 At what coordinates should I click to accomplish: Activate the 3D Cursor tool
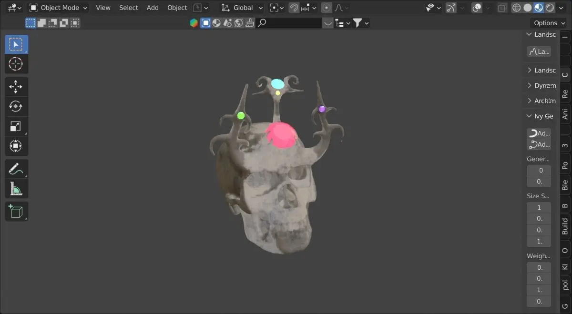click(16, 64)
